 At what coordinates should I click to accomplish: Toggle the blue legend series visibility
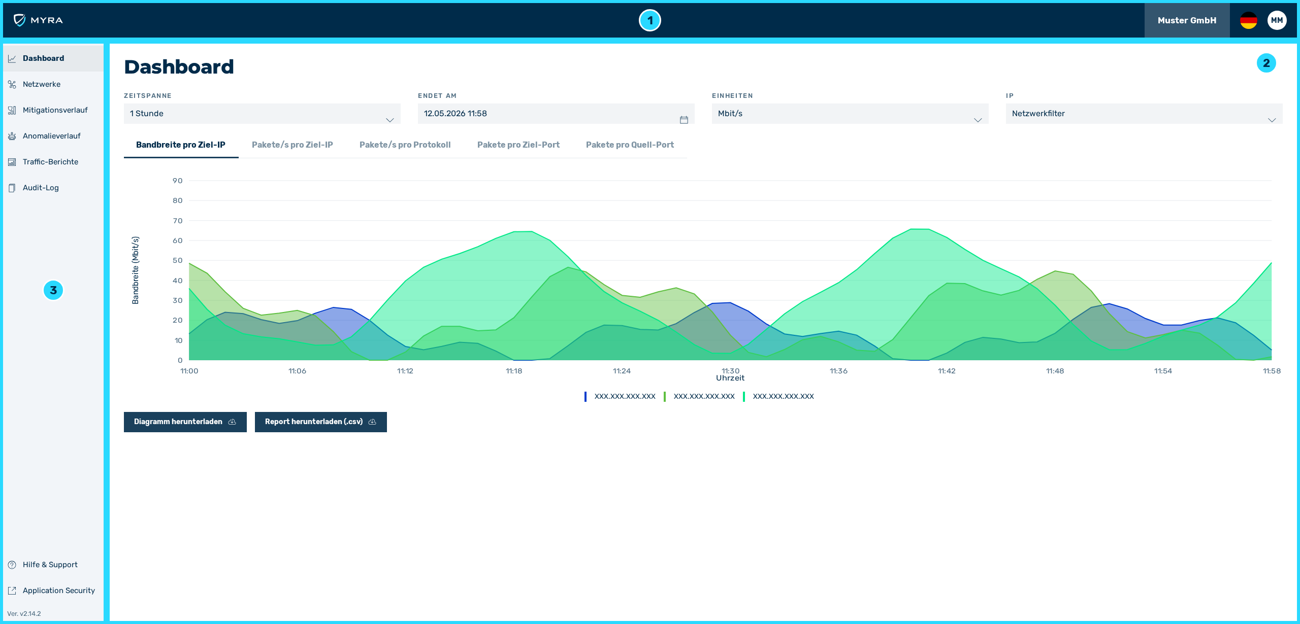620,396
